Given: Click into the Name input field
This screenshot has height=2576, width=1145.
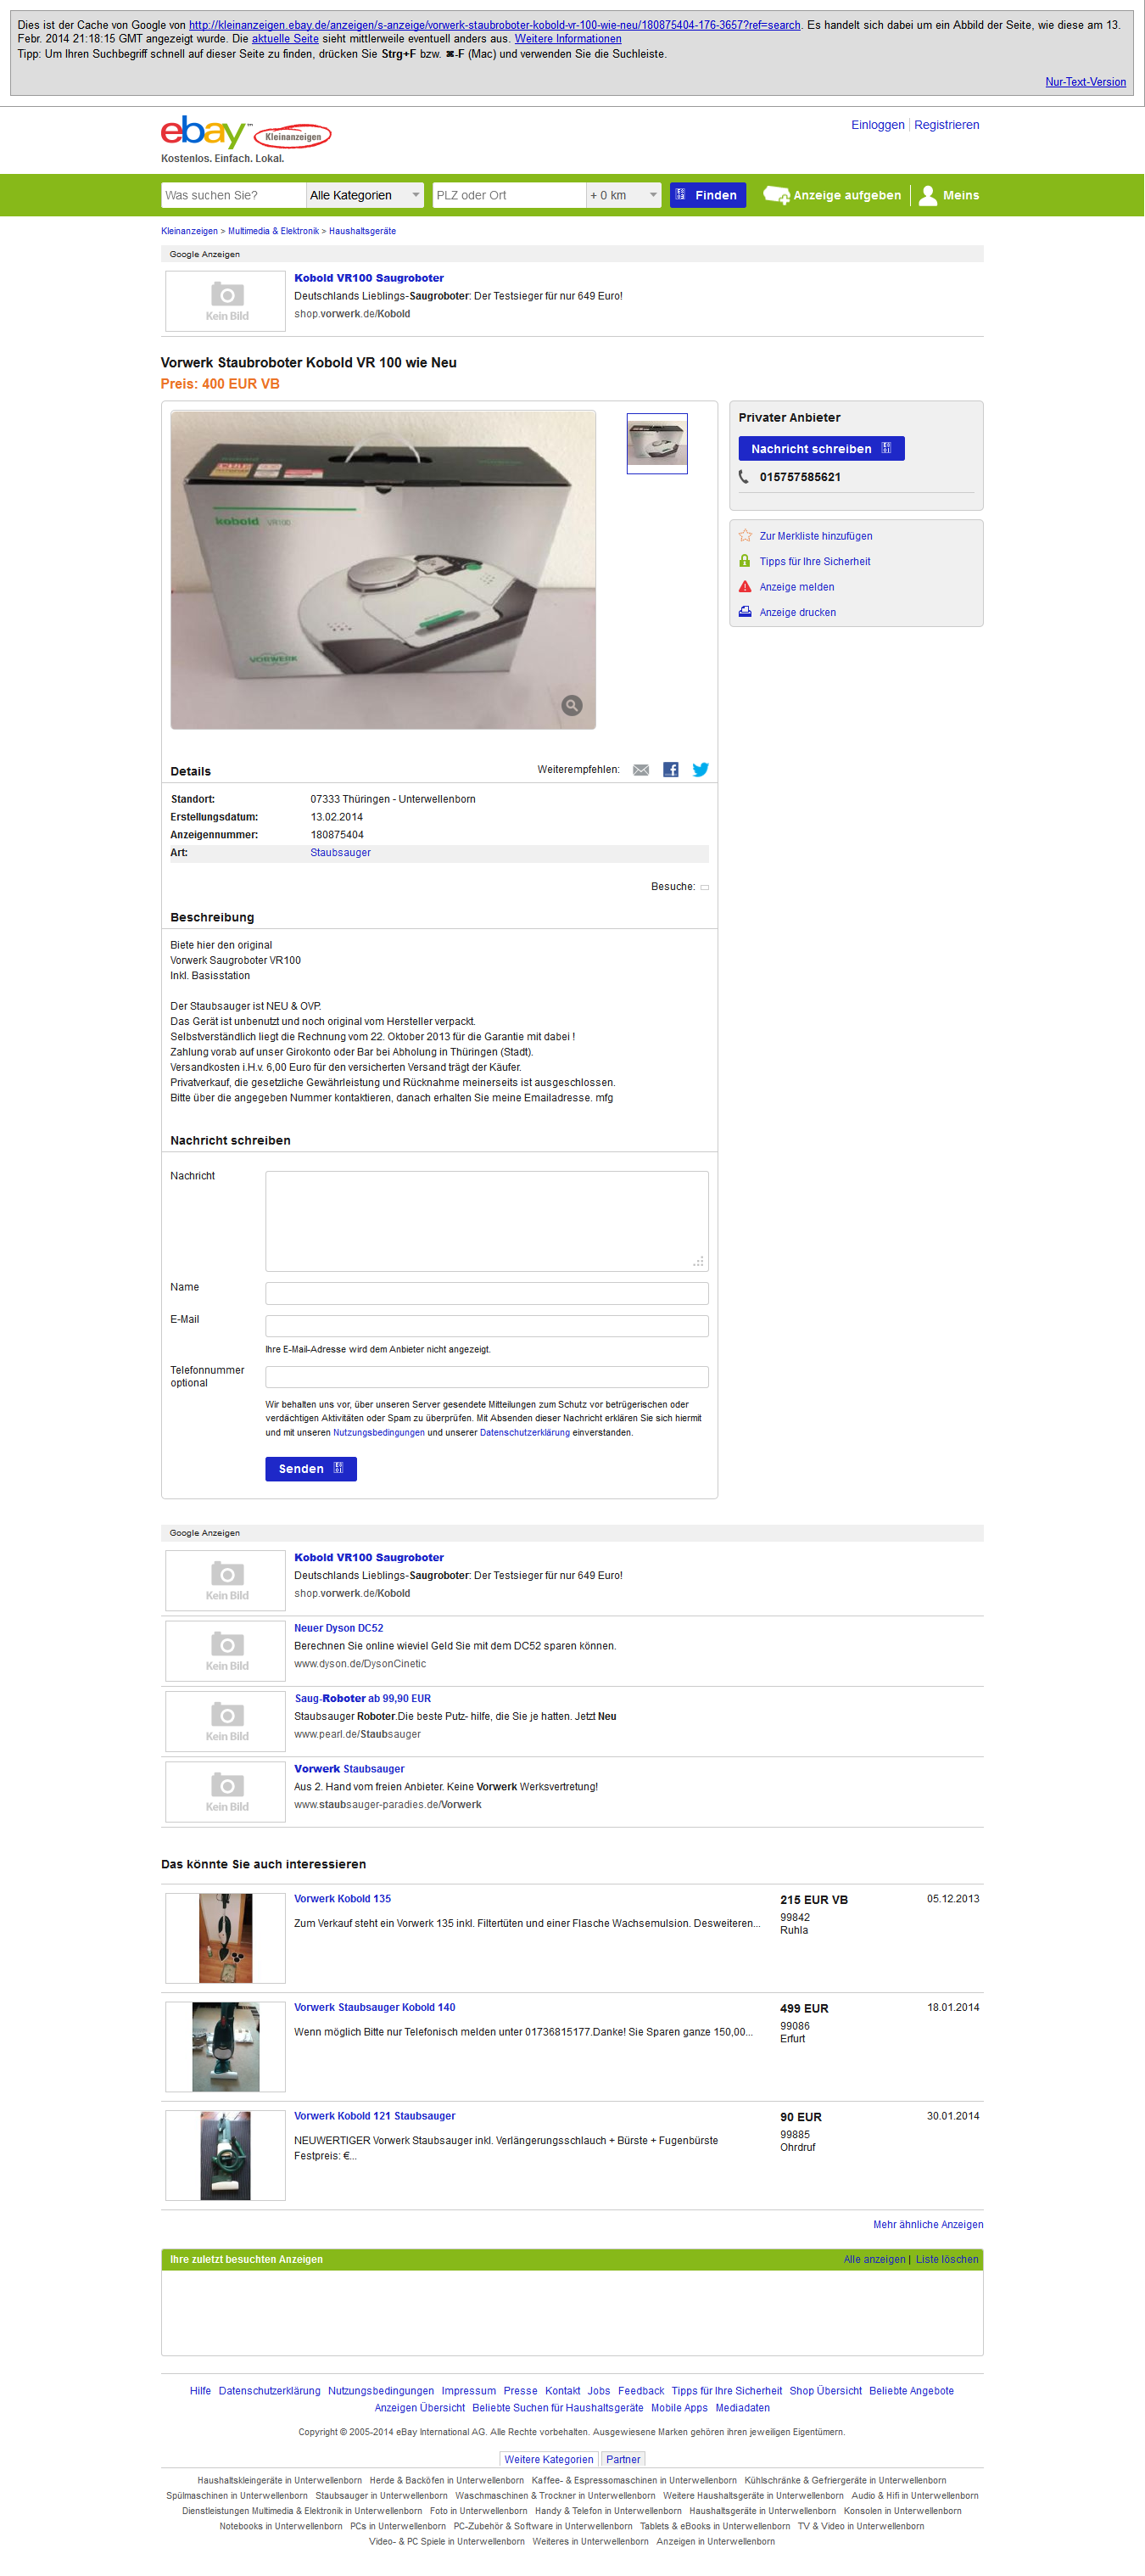Looking at the screenshot, I should (x=487, y=1293).
